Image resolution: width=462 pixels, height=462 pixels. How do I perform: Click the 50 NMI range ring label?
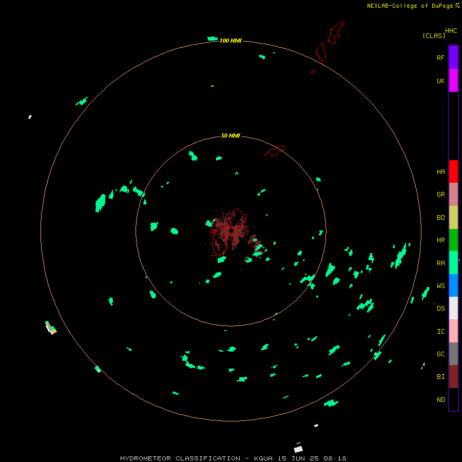point(230,136)
